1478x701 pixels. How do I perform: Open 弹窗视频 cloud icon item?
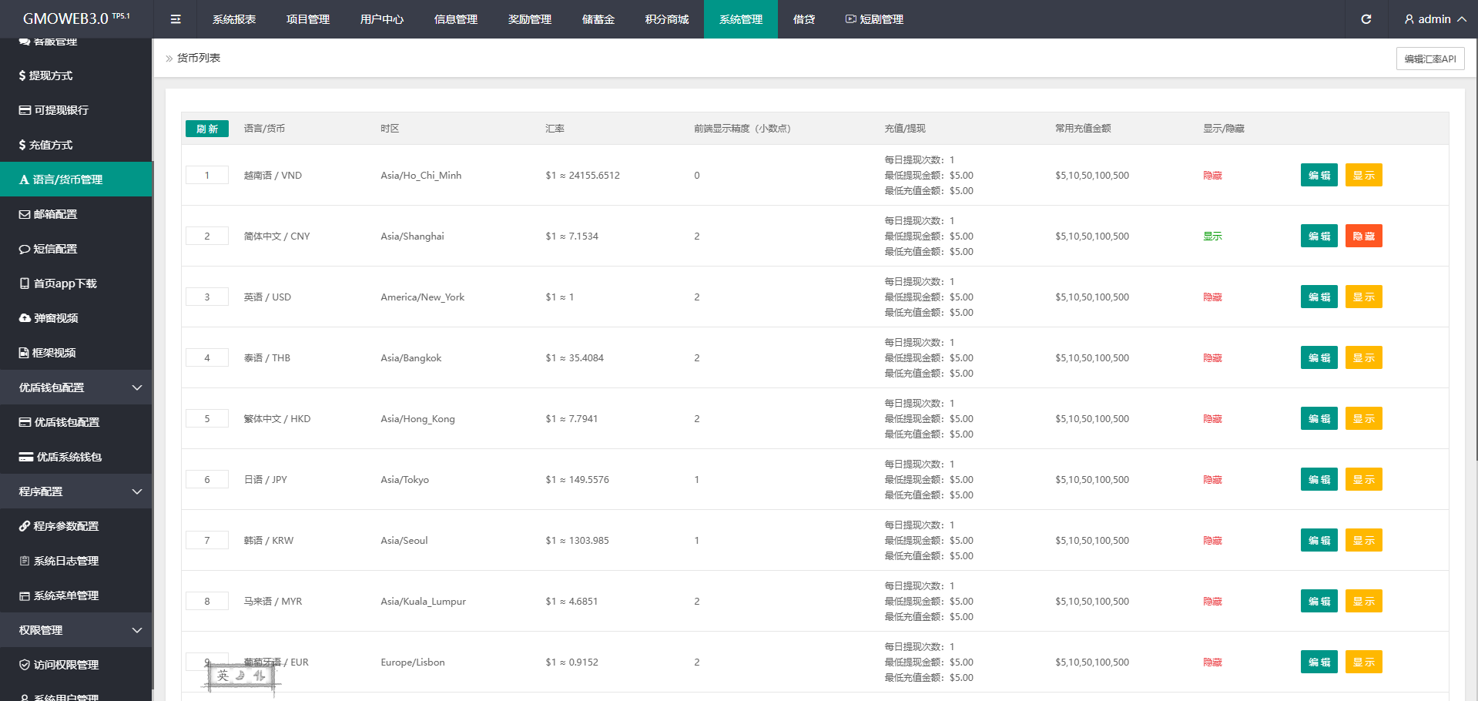coord(49,318)
